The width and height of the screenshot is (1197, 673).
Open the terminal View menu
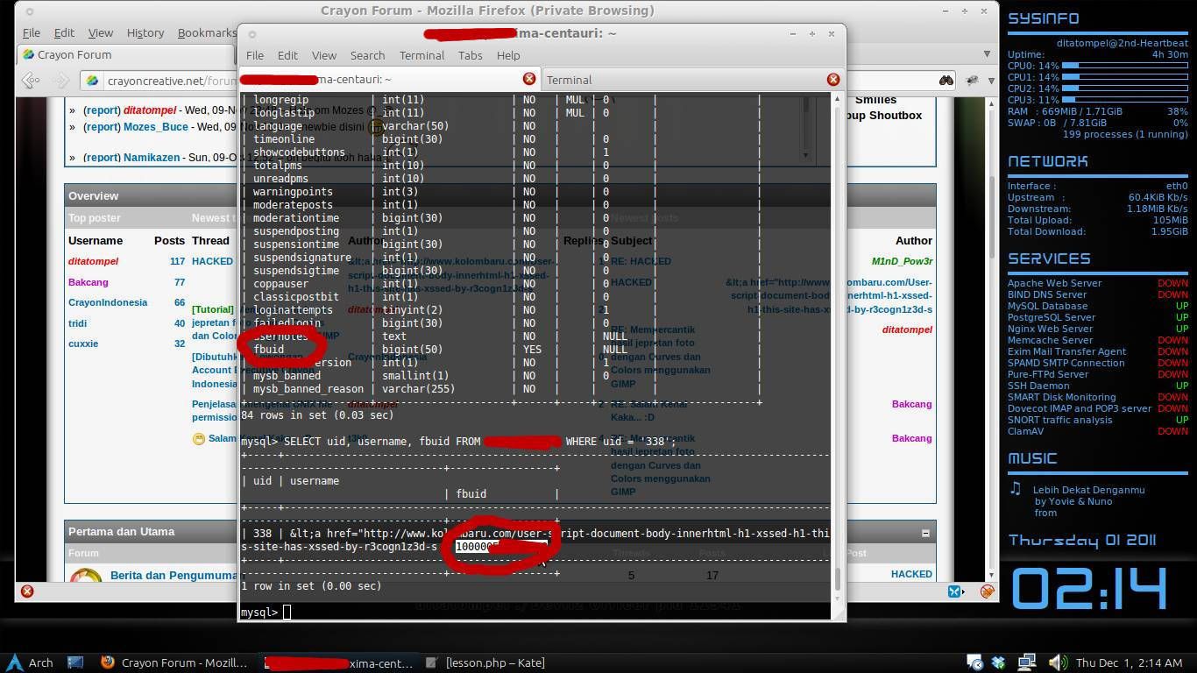click(x=324, y=54)
